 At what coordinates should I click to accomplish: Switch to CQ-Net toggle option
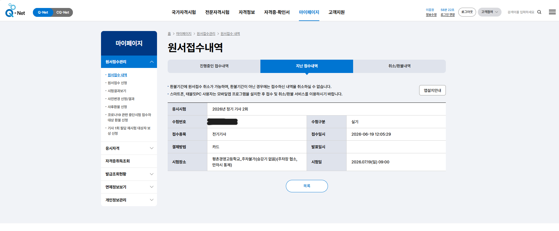click(x=63, y=12)
